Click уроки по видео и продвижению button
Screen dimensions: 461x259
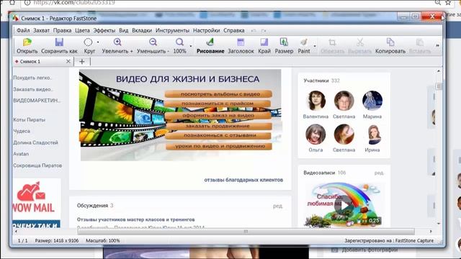[x=219, y=146]
